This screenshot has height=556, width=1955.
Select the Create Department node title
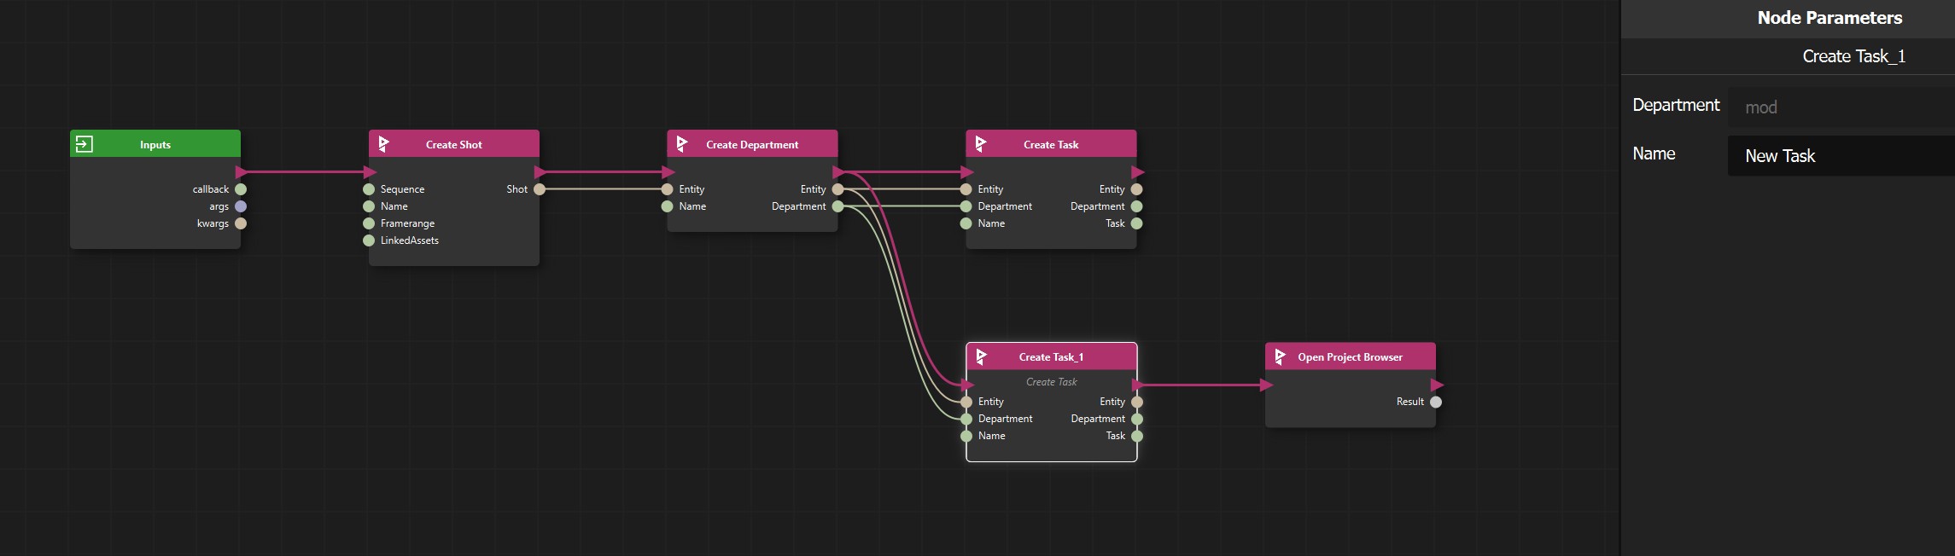(x=751, y=144)
